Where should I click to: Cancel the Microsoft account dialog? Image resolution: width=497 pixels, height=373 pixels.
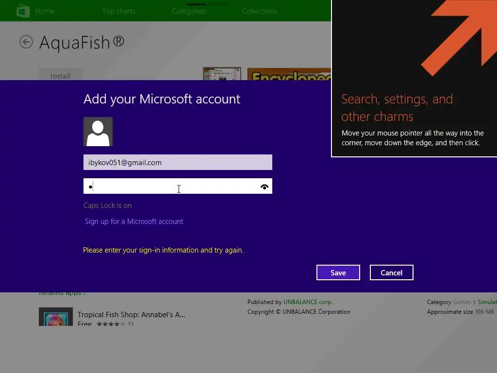392,273
